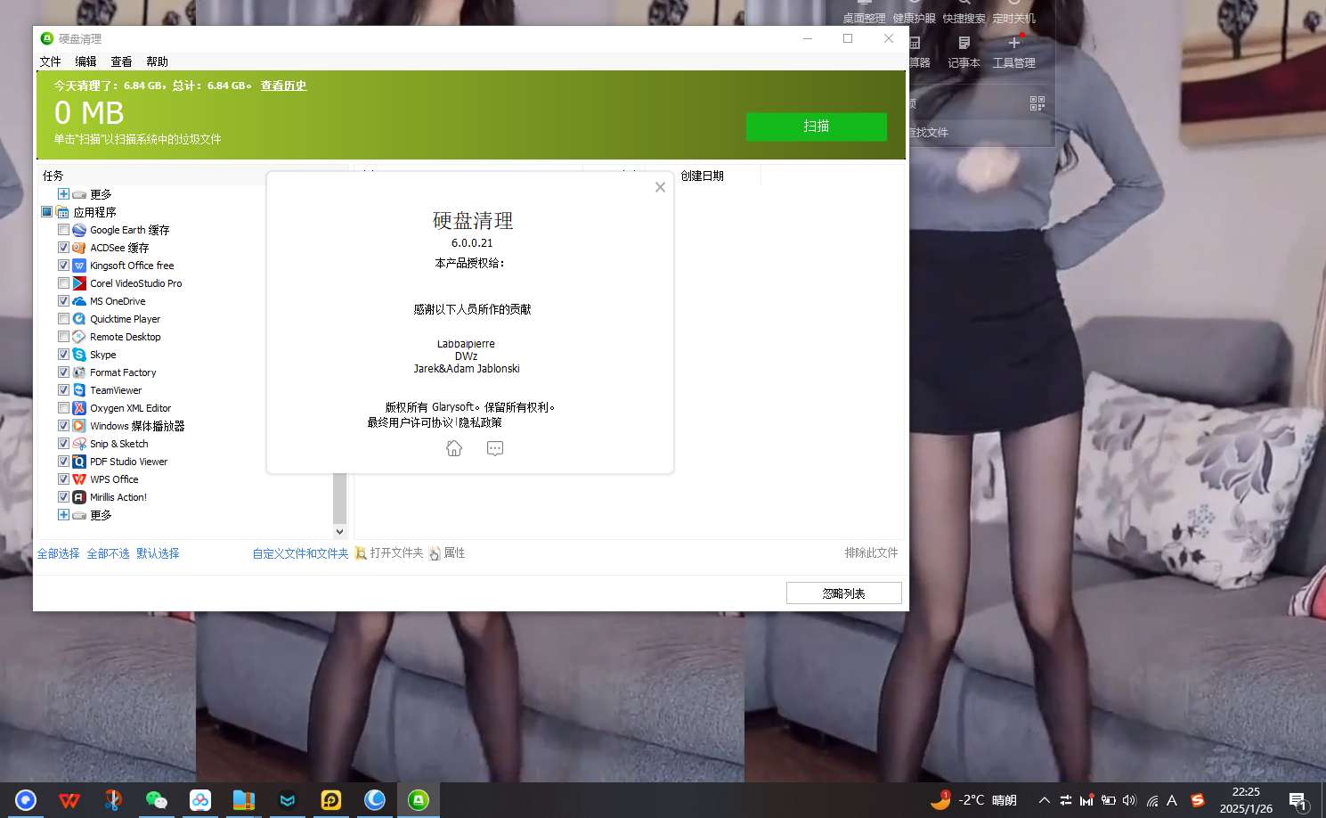Open the 查看 menu
The width and height of the screenshot is (1326, 818).
tap(121, 61)
